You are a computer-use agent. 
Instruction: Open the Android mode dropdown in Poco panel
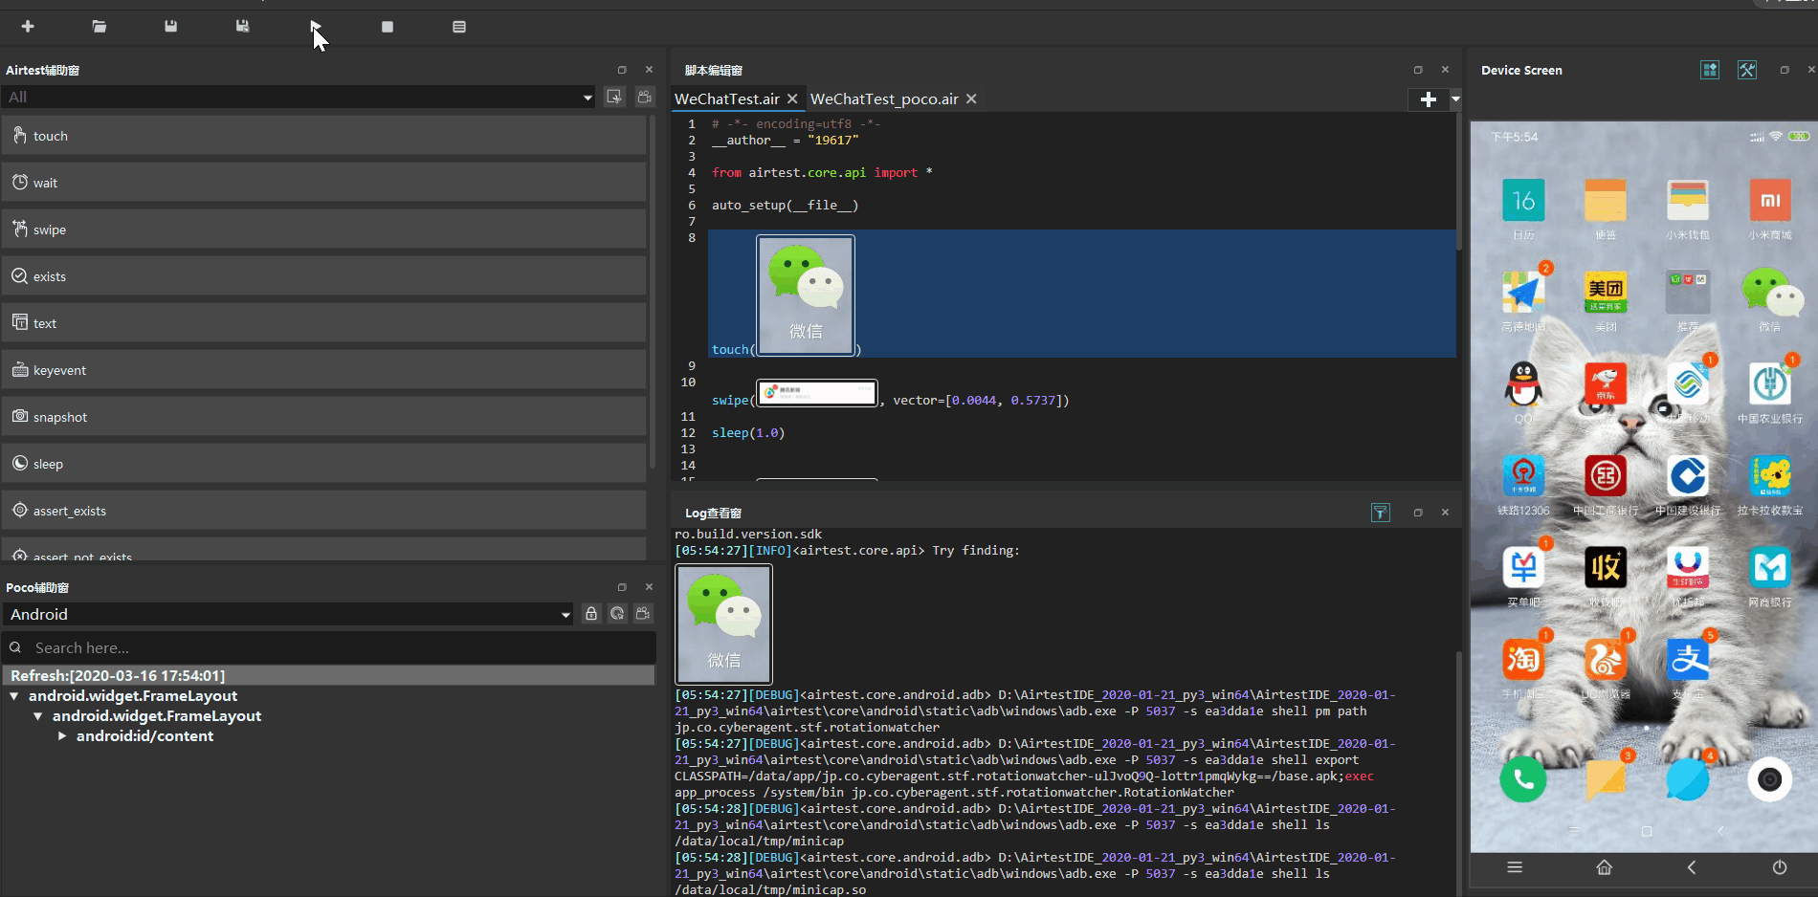point(288,614)
